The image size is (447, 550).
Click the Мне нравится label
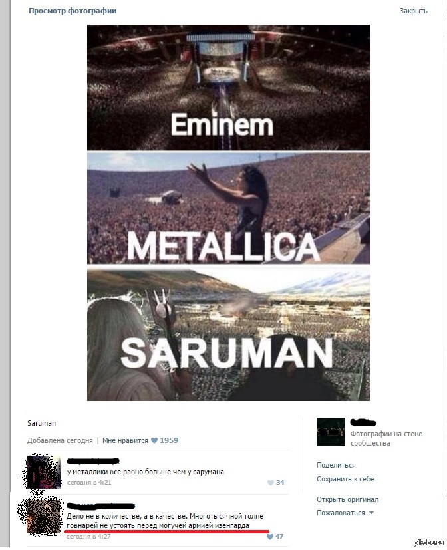coord(125,440)
